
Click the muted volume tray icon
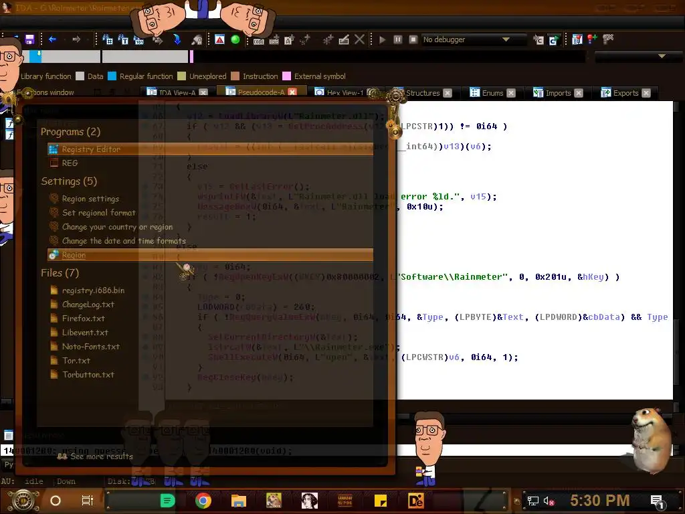[x=549, y=501]
